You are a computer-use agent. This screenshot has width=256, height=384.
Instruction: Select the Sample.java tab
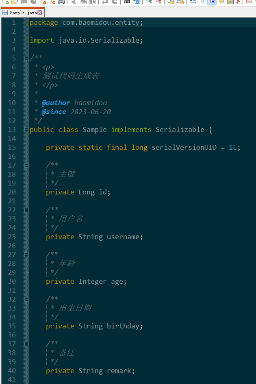pos(20,12)
